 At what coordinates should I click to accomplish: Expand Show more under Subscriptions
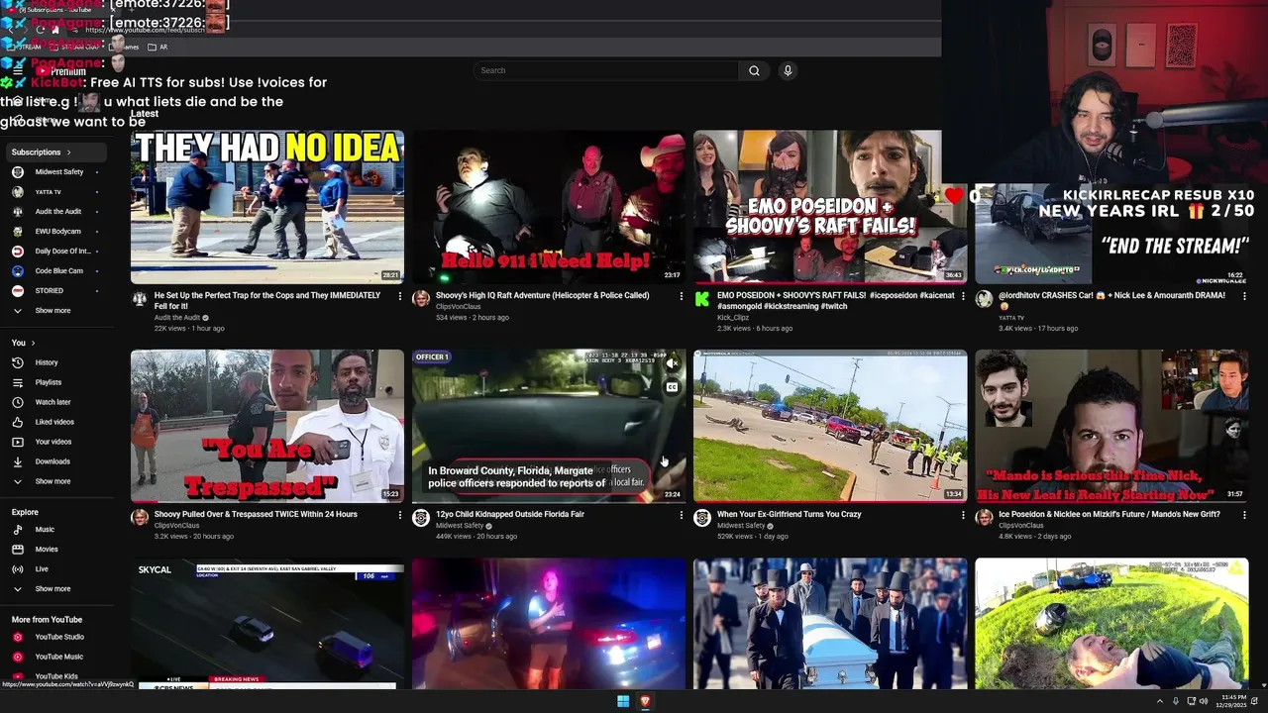tap(53, 311)
